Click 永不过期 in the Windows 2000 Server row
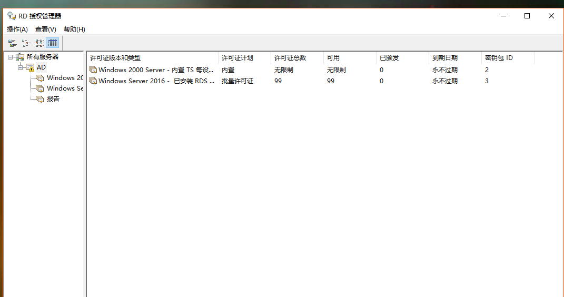The width and height of the screenshot is (564, 297). click(x=445, y=70)
